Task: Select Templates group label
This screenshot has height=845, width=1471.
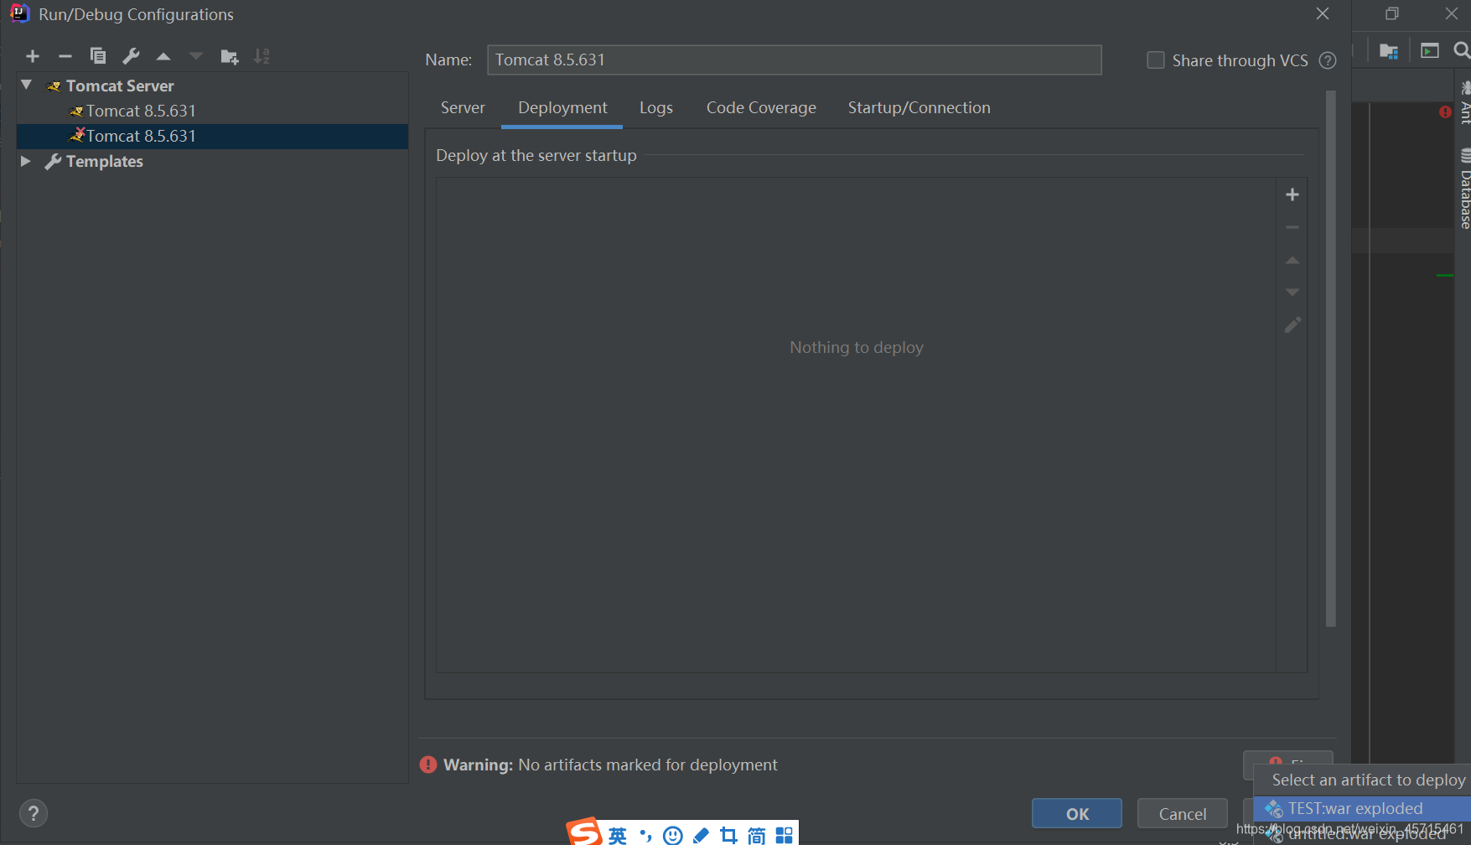Action: pos(105,161)
